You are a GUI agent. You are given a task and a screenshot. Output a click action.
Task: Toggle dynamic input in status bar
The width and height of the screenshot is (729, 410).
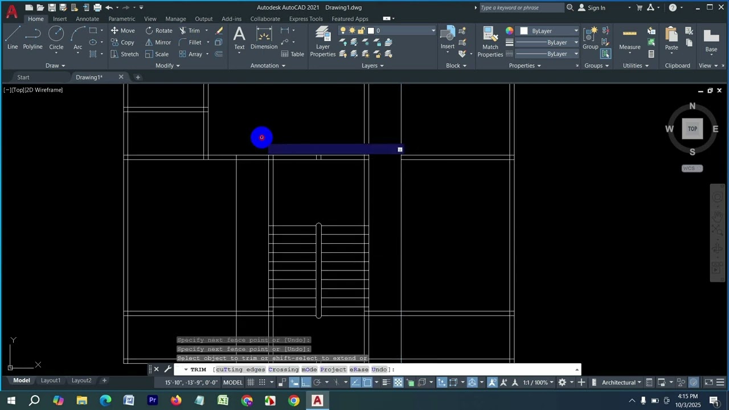(x=294, y=382)
